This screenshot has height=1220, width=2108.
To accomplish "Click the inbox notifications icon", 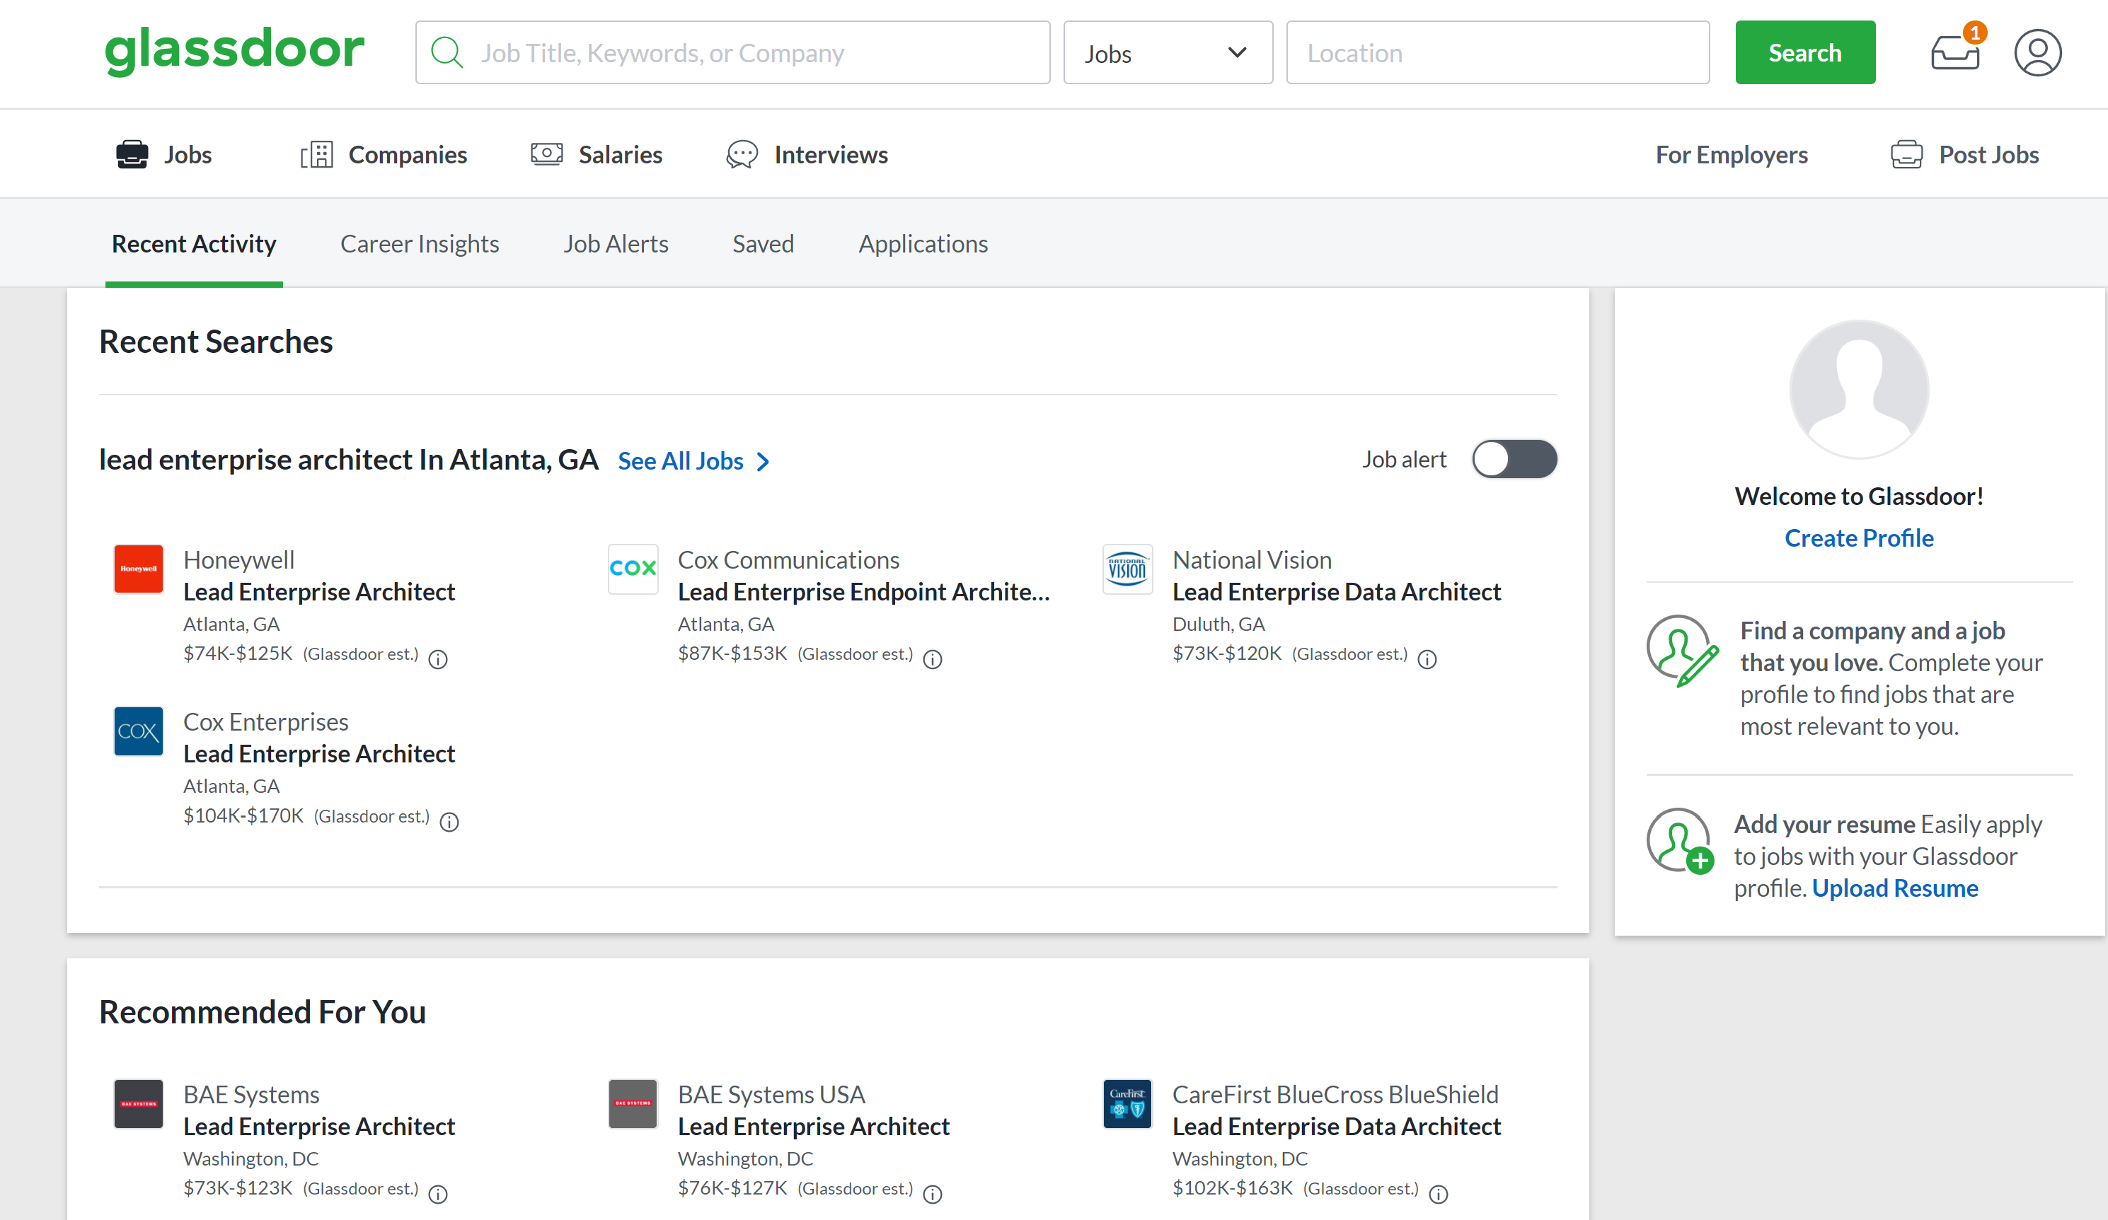I will (x=1955, y=52).
